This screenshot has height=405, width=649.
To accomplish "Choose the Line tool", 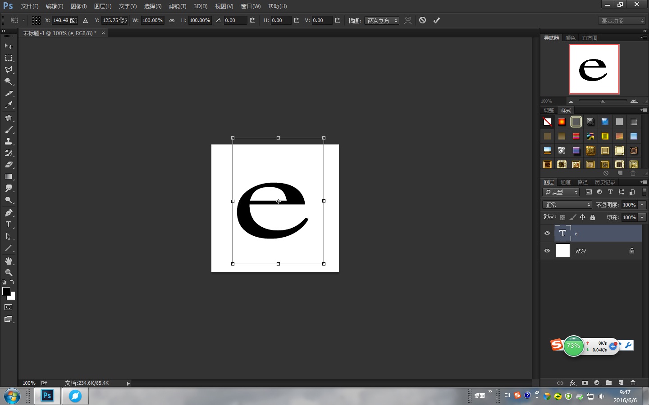I will pos(9,248).
